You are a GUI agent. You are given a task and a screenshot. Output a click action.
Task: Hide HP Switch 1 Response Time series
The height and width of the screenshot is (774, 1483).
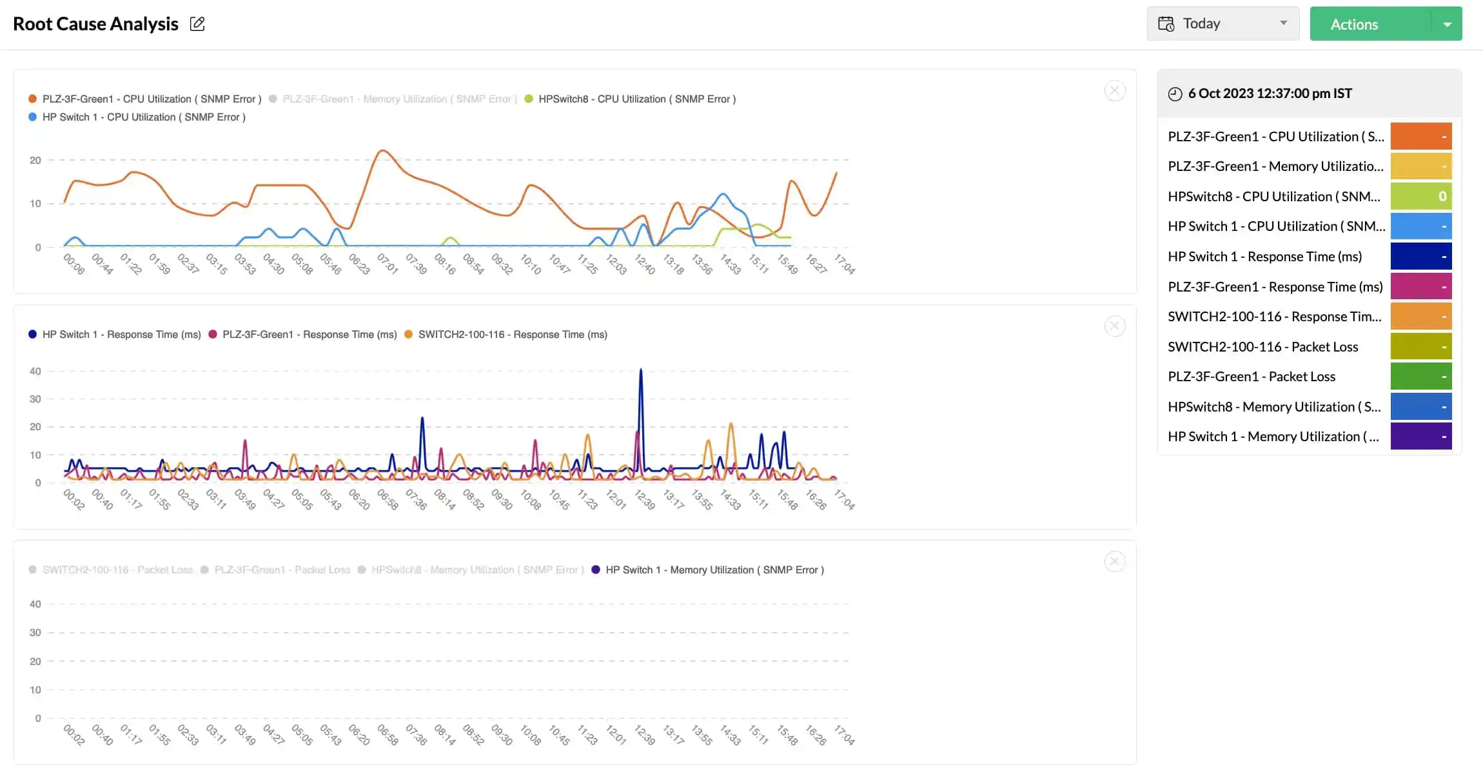click(x=121, y=335)
